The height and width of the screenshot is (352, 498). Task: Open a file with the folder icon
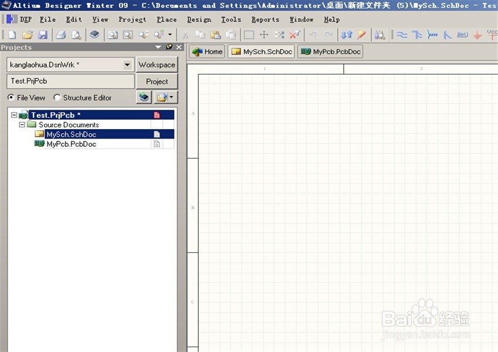[28, 35]
